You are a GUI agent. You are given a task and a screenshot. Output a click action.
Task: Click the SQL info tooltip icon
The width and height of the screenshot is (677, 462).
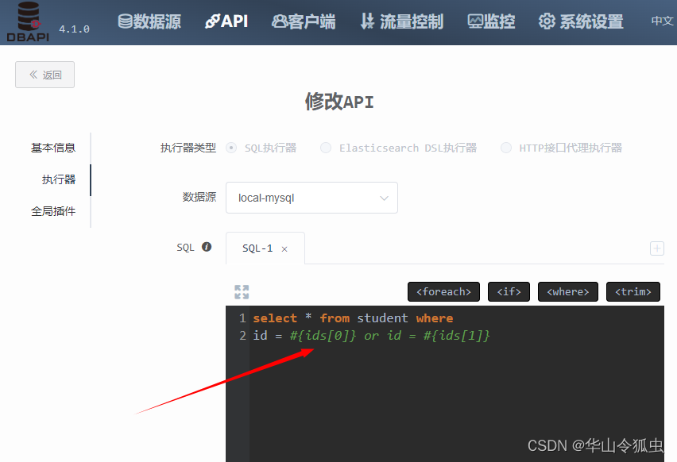(207, 247)
